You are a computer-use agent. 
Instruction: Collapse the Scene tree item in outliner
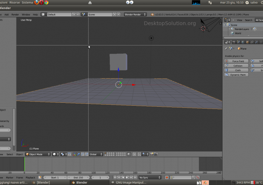click(x=225, y=25)
